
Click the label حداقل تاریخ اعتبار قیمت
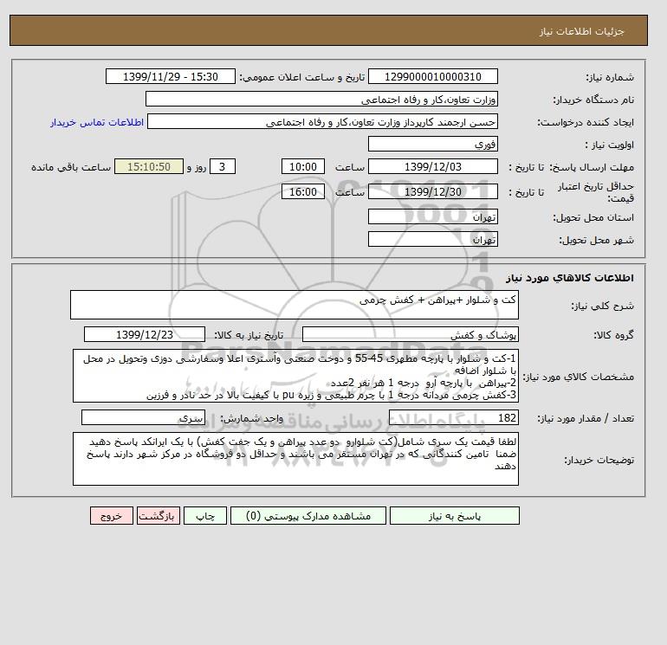596,192
